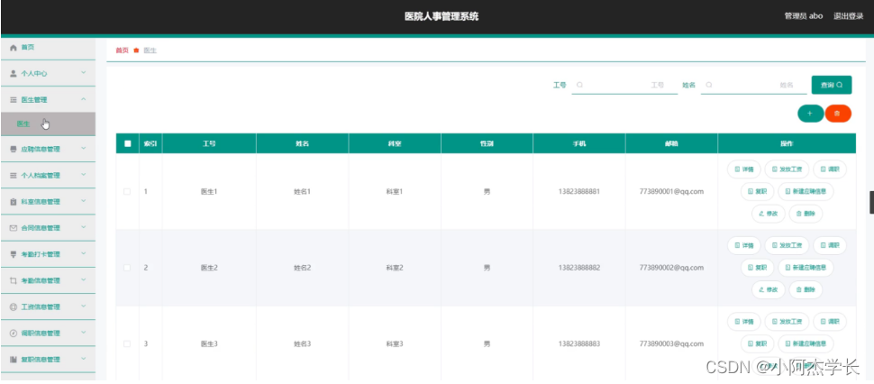The image size is (874, 384).
Task: Click phone number 13823888882
Action: [x=579, y=268]
